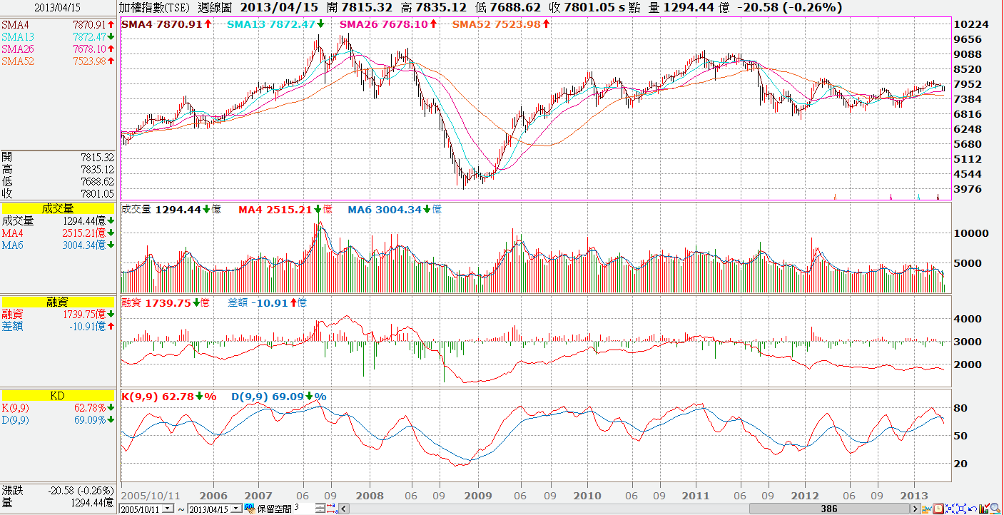Select the 融資 yellow panel header
The height and width of the screenshot is (515, 1004).
(x=58, y=302)
